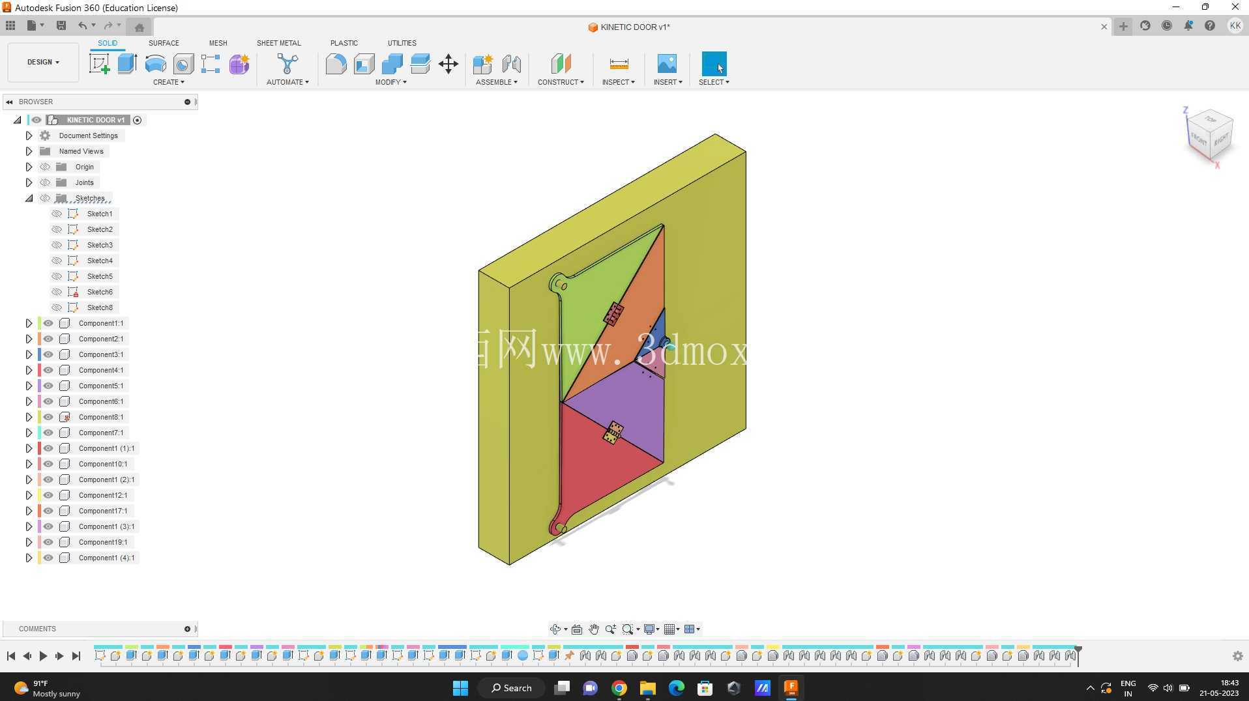Viewport: 1249px width, 701px height.
Task: Select the Create Sketch tool
Action: (99, 64)
